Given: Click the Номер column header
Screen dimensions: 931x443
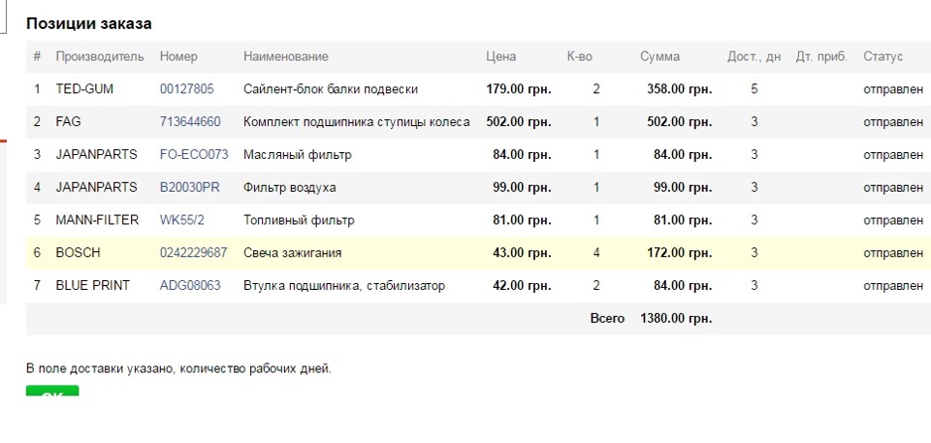Looking at the screenshot, I should pos(178,56).
